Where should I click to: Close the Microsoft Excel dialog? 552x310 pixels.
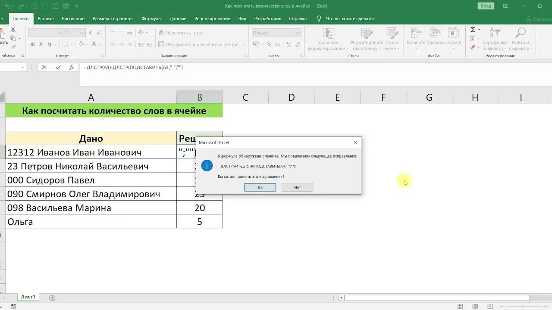point(355,143)
